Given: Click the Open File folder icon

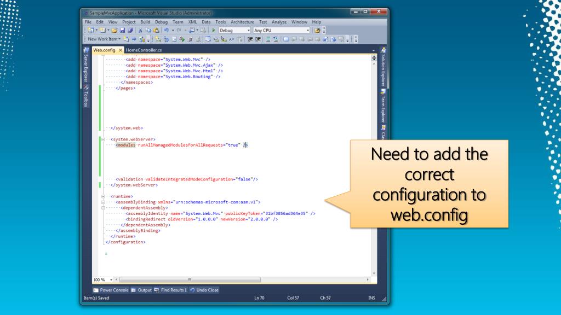Looking at the screenshot, I should pyautogui.click(x=115, y=31).
